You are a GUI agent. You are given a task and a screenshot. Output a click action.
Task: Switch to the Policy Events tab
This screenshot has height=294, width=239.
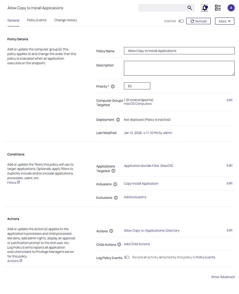pyautogui.click(x=37, y=20)
